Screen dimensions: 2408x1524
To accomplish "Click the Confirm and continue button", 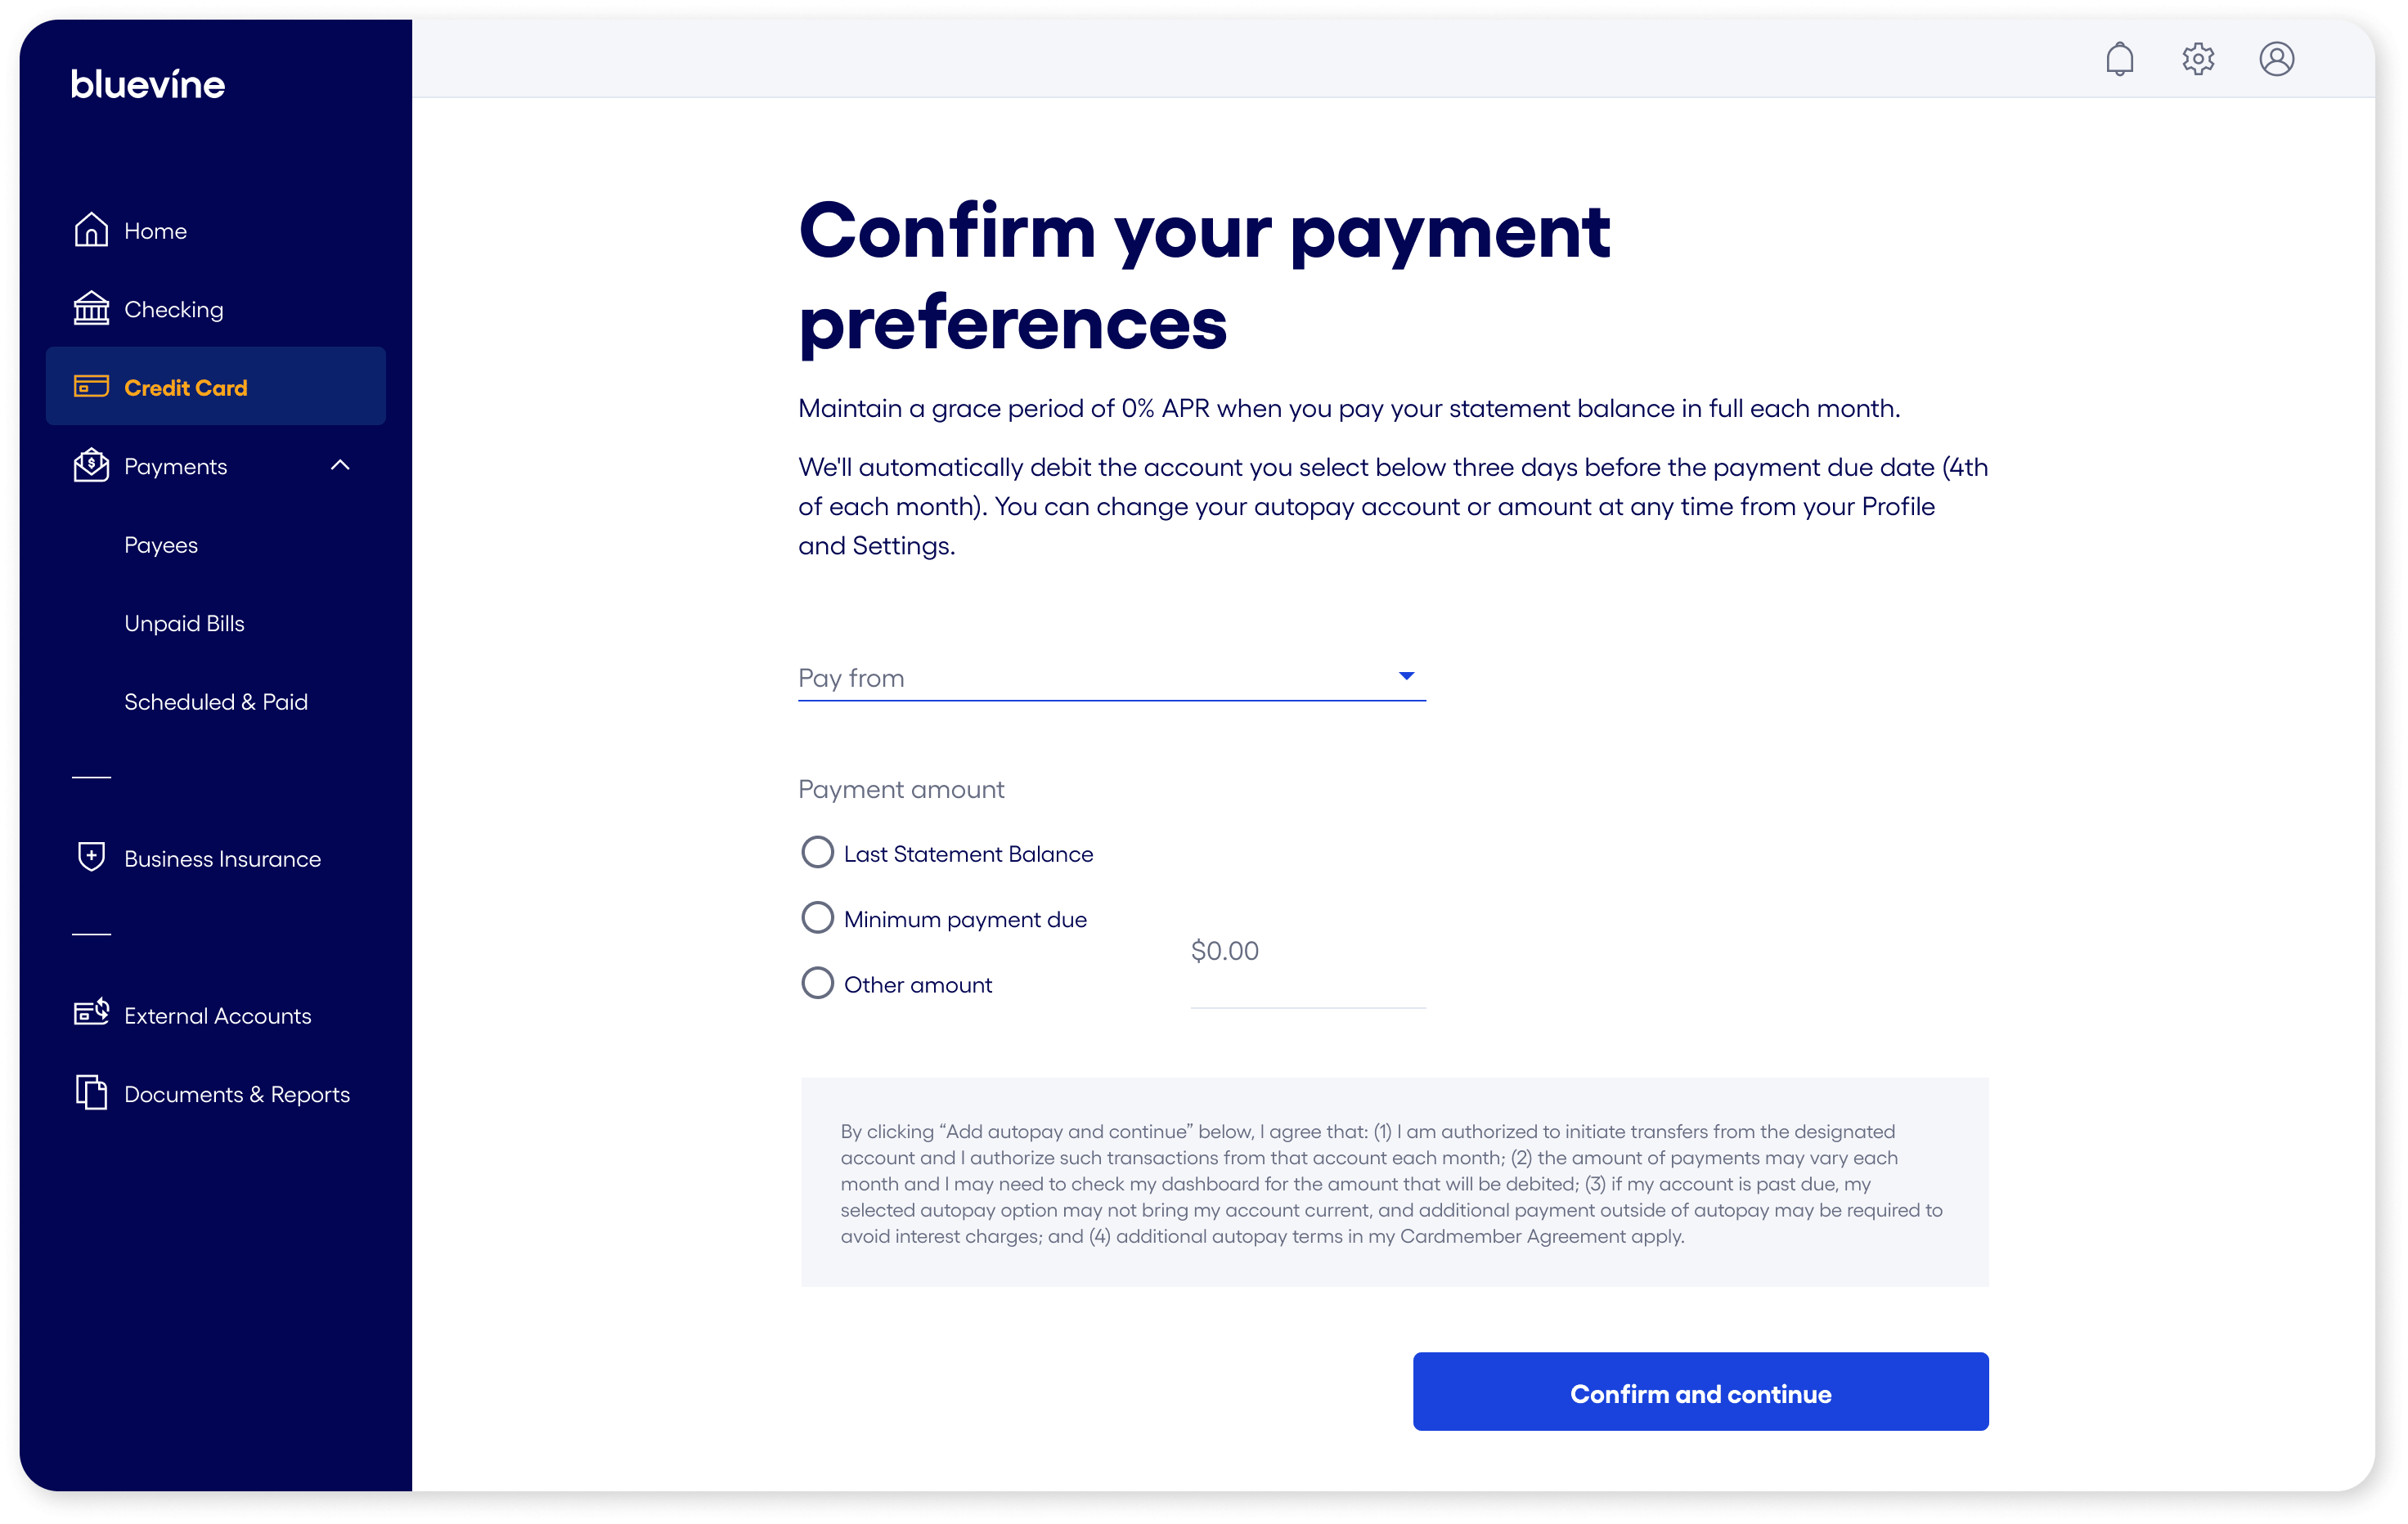I will click(x=1700, y=1392).
